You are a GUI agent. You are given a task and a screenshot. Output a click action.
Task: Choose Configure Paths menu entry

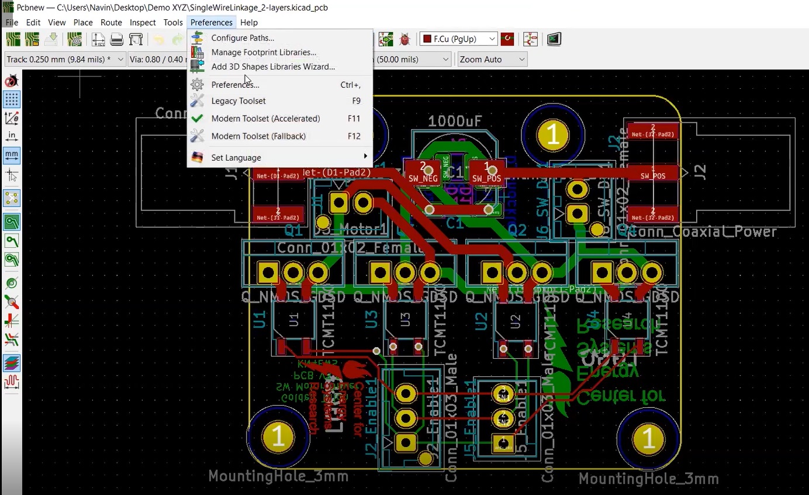[x=280, y=38]
